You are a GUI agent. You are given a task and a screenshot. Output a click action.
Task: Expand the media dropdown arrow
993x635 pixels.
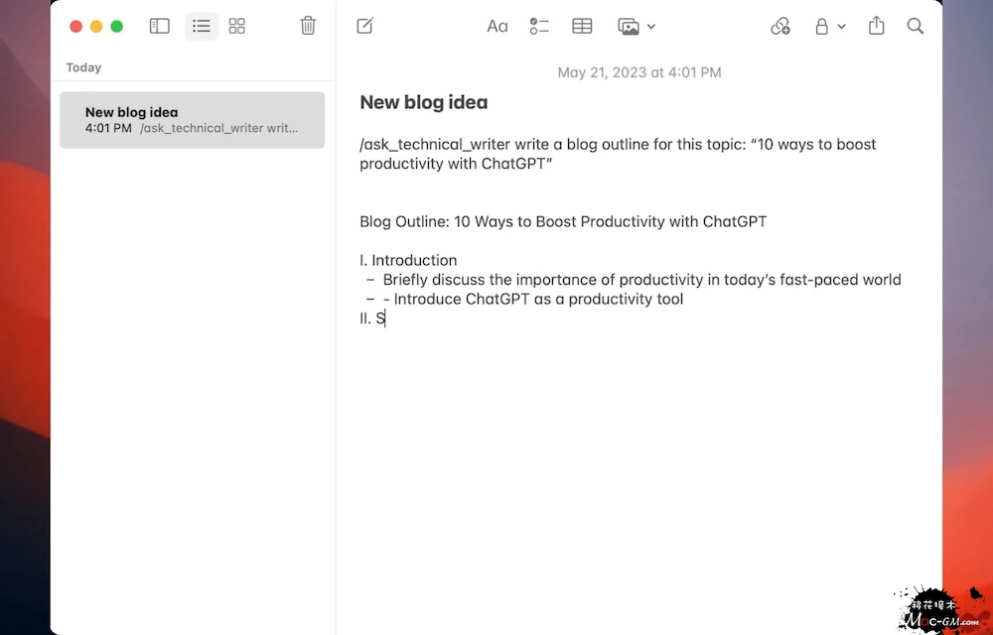point(651,27)
